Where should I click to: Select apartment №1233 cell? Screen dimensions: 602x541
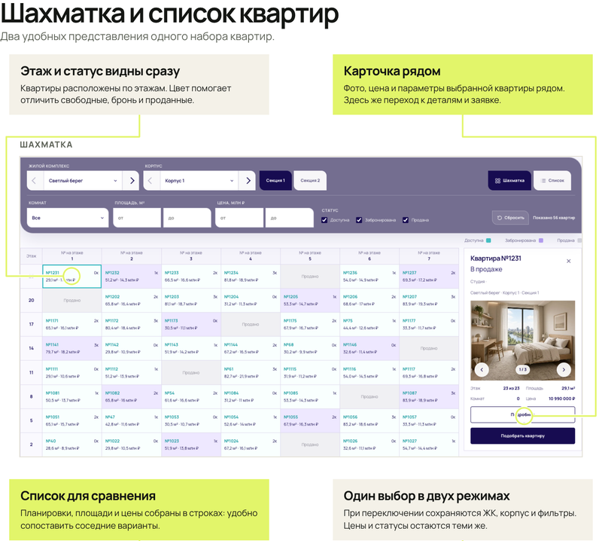(x=191, y=277)
